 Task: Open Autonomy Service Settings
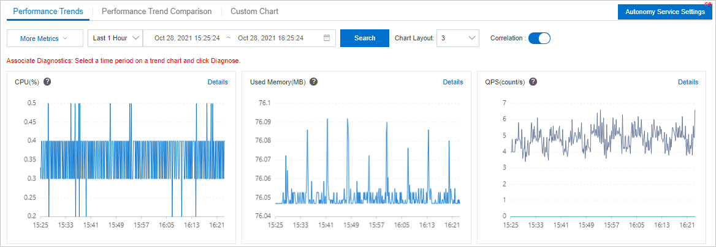pyautogui.click(x=665, y=12)
